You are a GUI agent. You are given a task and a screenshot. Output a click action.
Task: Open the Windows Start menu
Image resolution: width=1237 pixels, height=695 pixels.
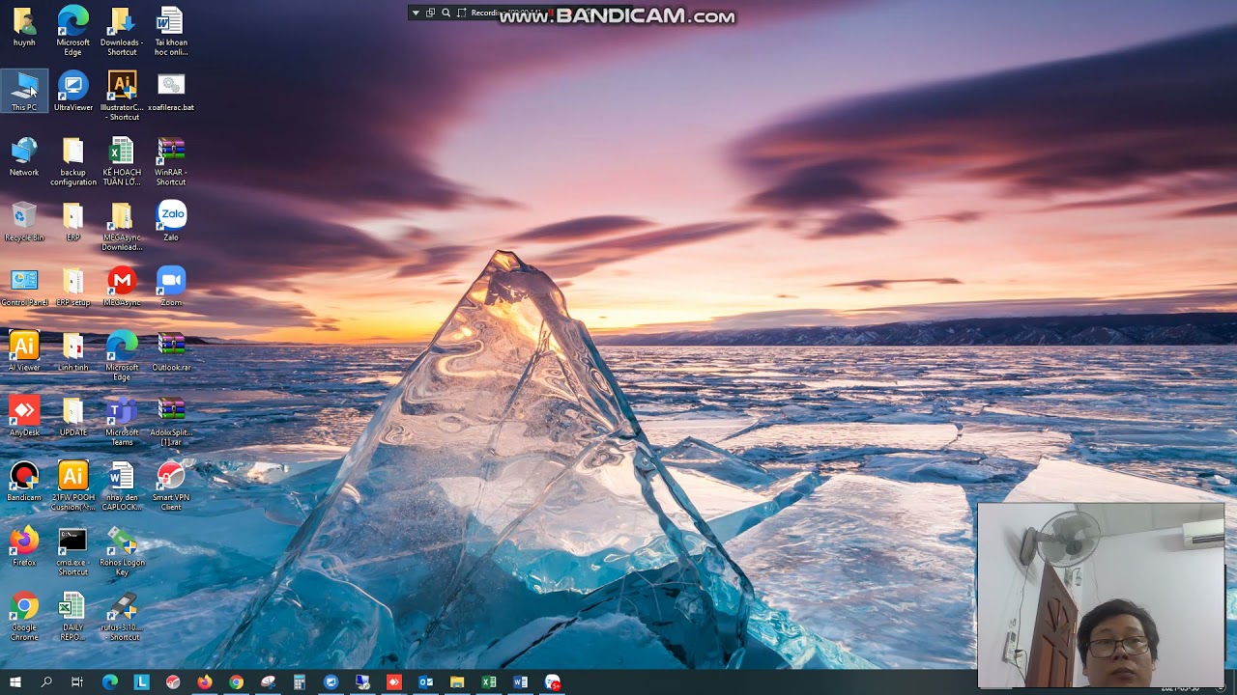pos(14,682)
